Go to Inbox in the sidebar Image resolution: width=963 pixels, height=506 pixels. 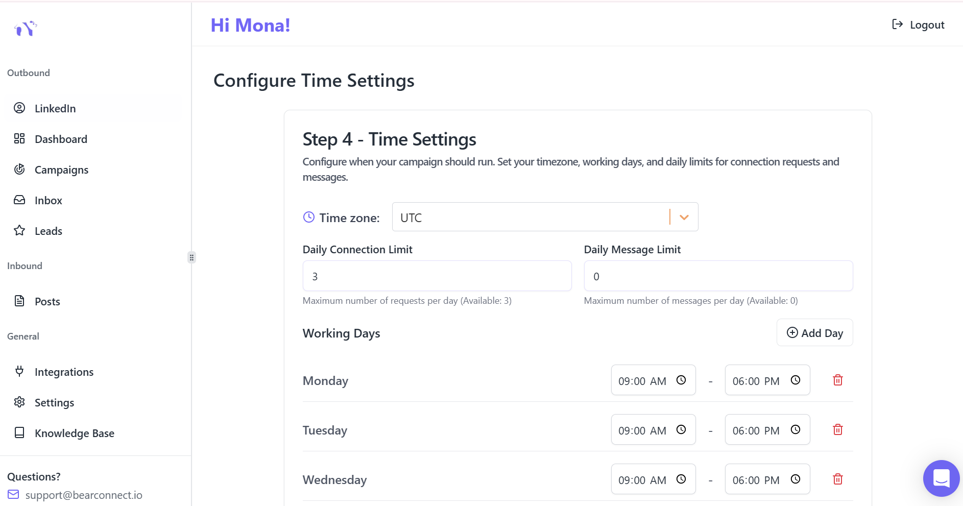pyautogui.click(x=48, y=200)
